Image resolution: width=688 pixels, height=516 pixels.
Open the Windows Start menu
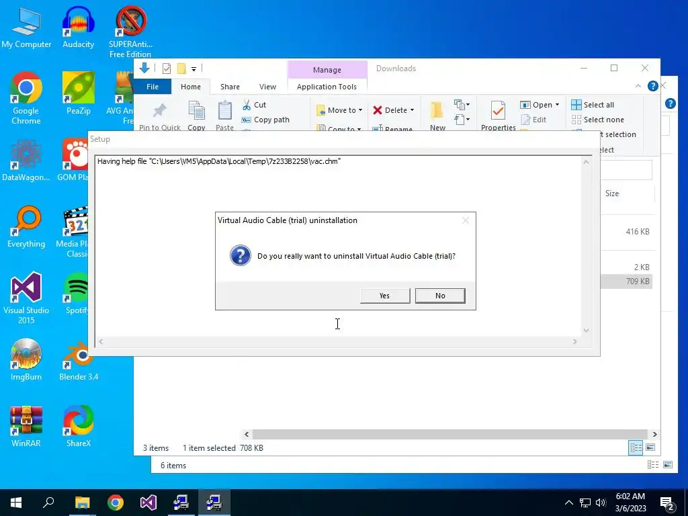(x=16, y=503)
